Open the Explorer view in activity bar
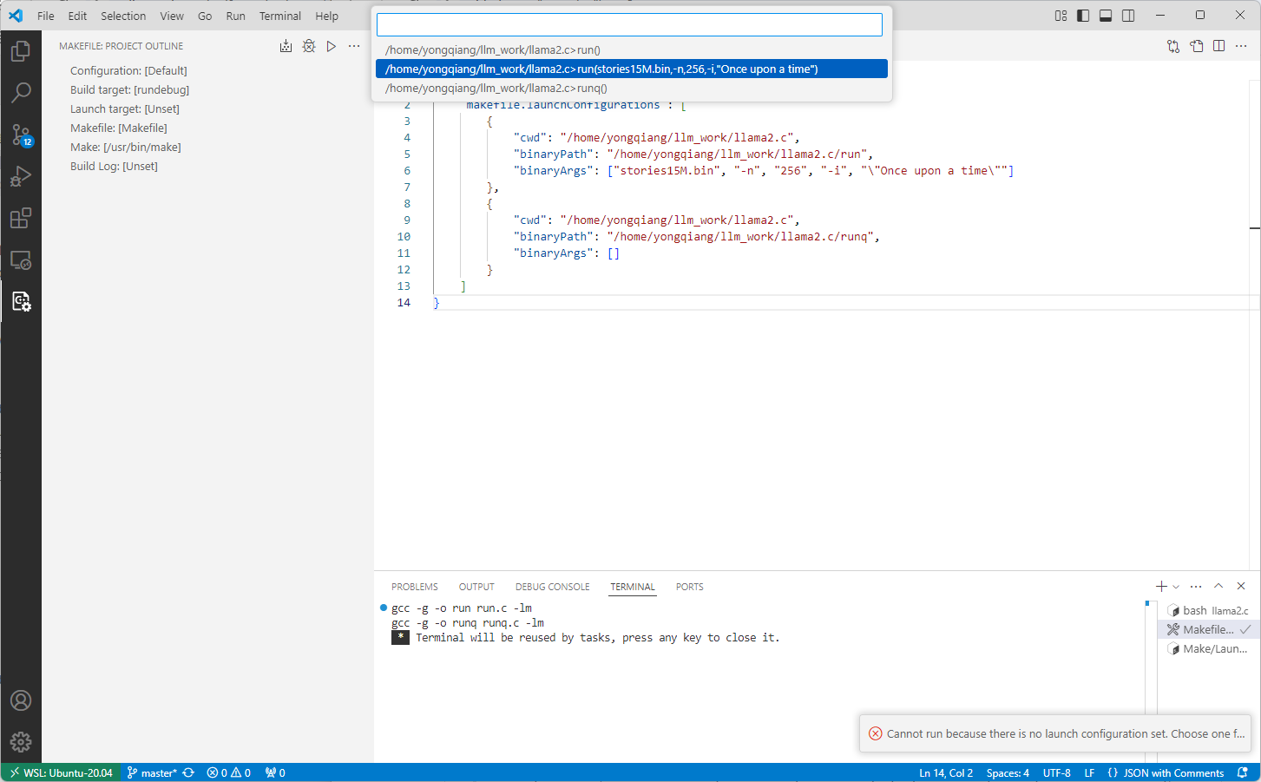Image resolution: width=1261 pixels, height=782 pixels. (21, 51)
